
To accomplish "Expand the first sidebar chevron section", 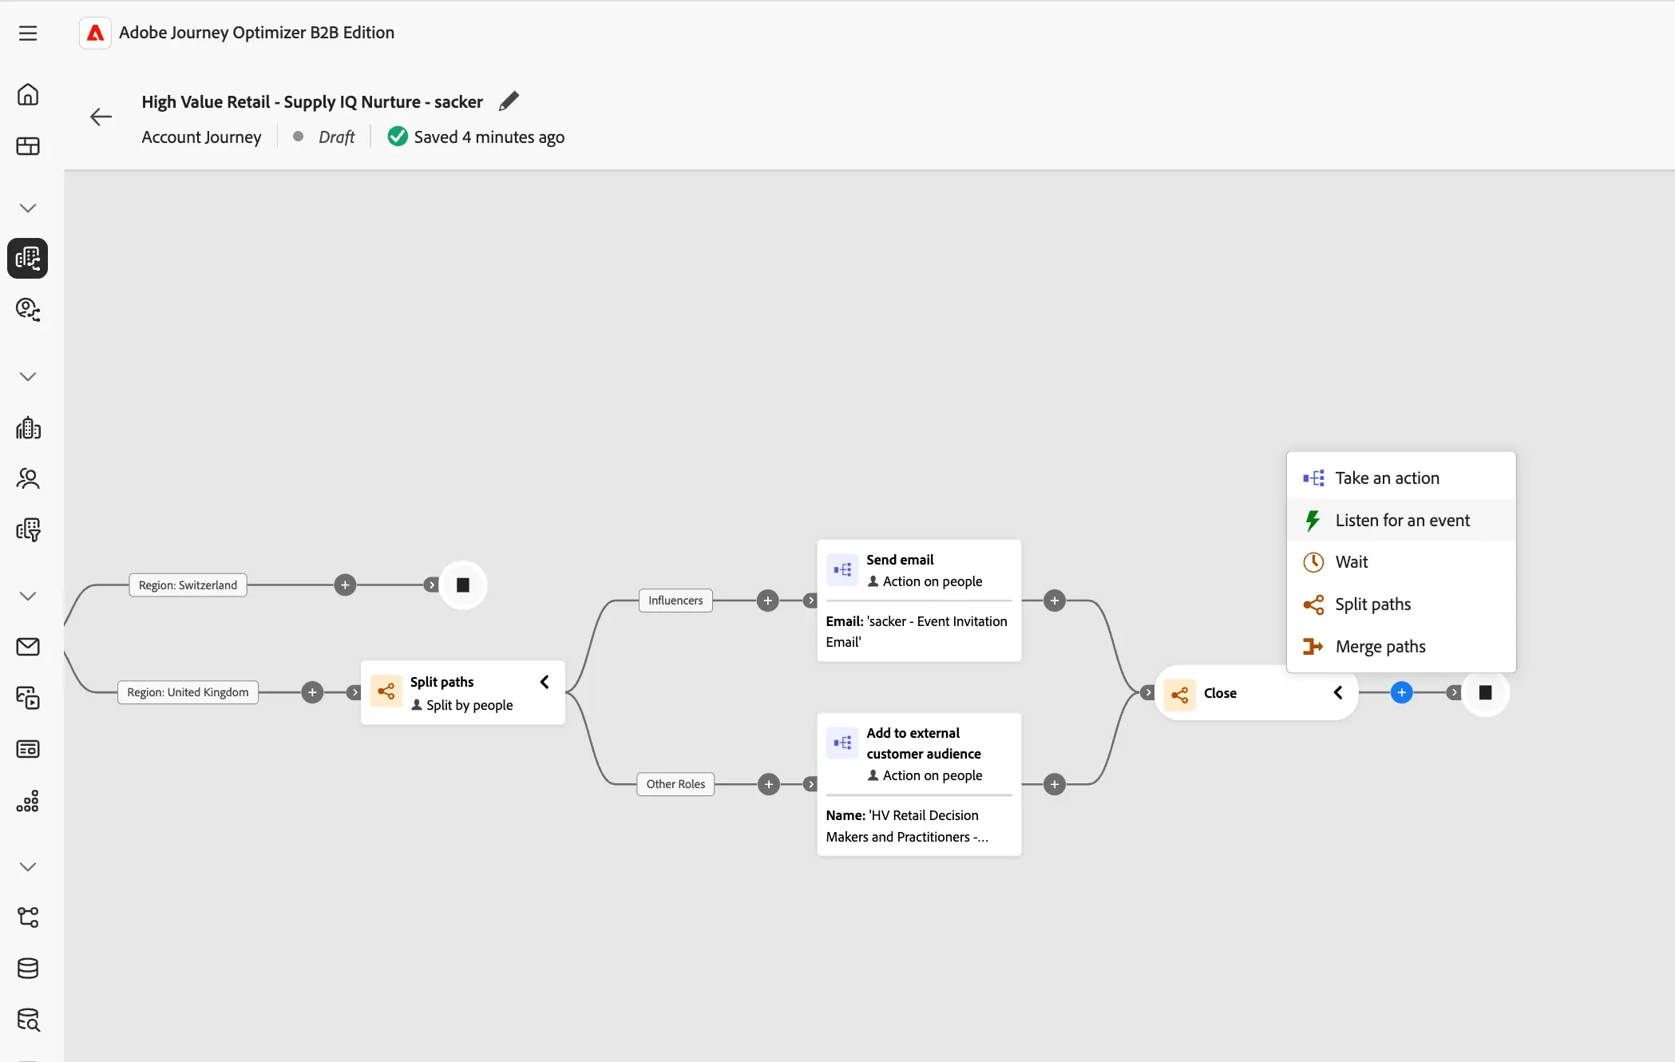I will click(x=28, y=208).
